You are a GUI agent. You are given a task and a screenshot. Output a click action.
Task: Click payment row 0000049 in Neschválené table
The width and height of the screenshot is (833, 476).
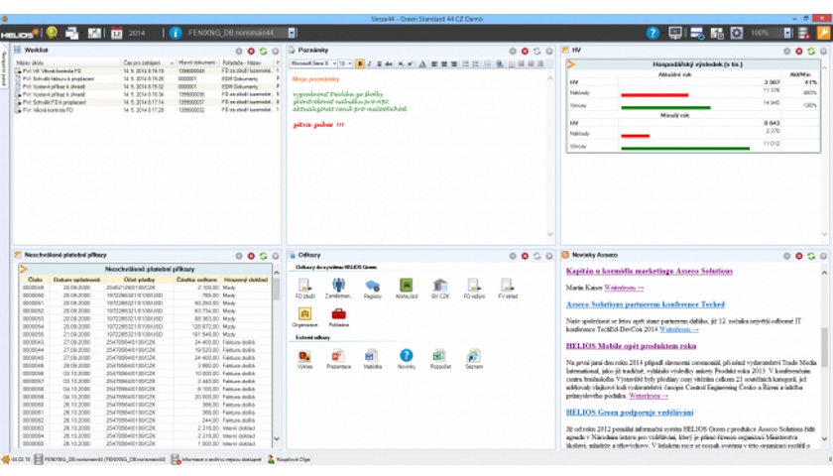146,288
